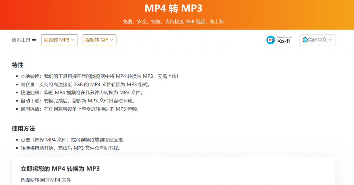Screen dimensions: 354x185
Task: Click the MP4 转 MP3 page title
Action: coord(173,8)
